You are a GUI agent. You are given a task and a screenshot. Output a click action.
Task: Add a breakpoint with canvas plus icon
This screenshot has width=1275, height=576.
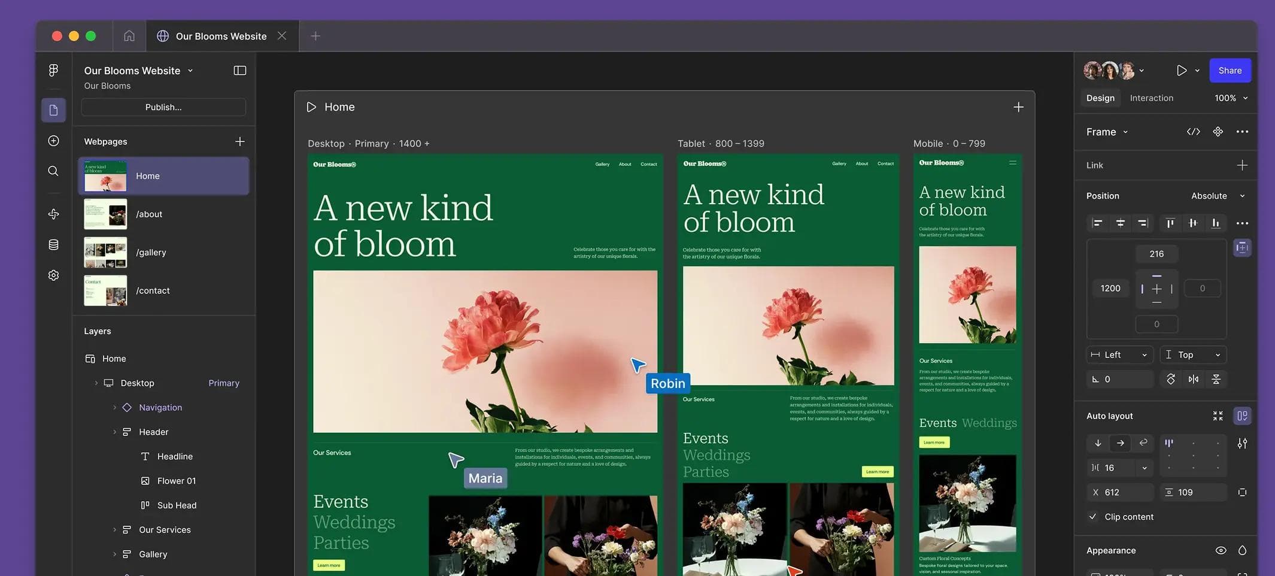(1018, 107)
